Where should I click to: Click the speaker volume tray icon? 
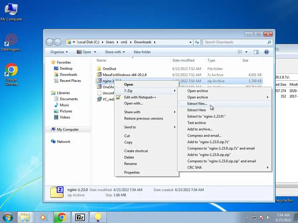(x=269, y=217)
